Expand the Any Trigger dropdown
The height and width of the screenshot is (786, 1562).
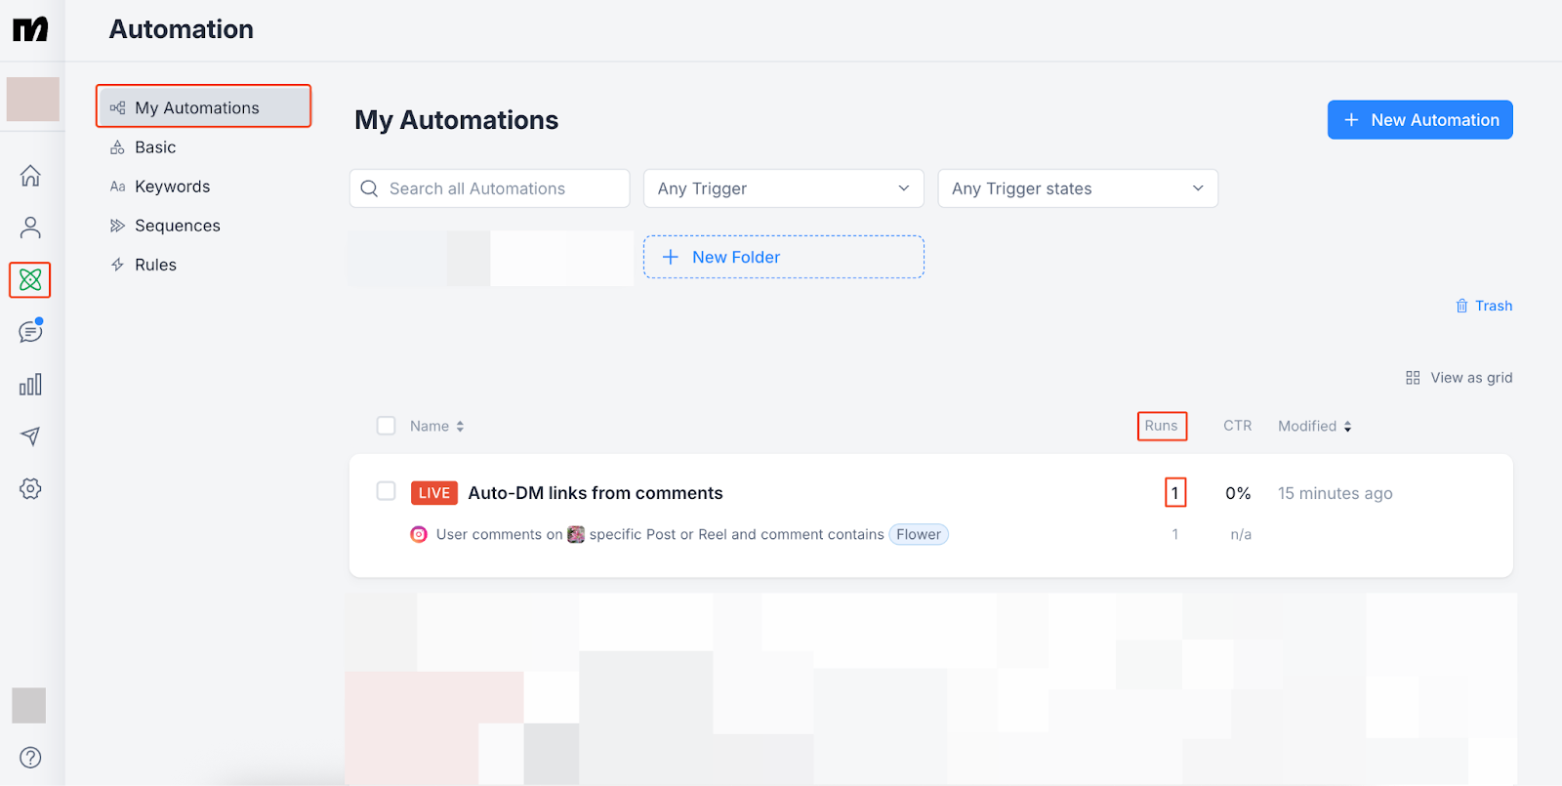pyautogui.click(x=783, y=188)
